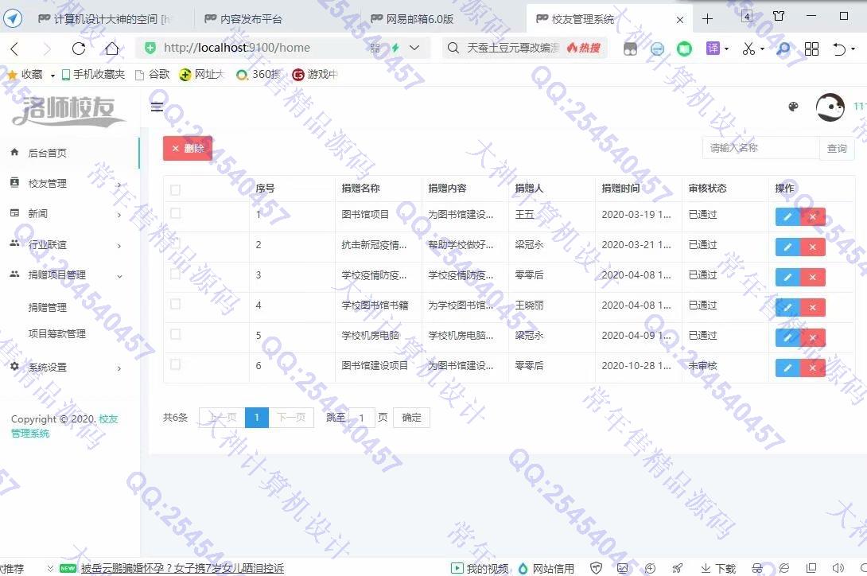Click the undo closed tab icon
The height and width of the screenshot is (576, 867).
point(839,49)
